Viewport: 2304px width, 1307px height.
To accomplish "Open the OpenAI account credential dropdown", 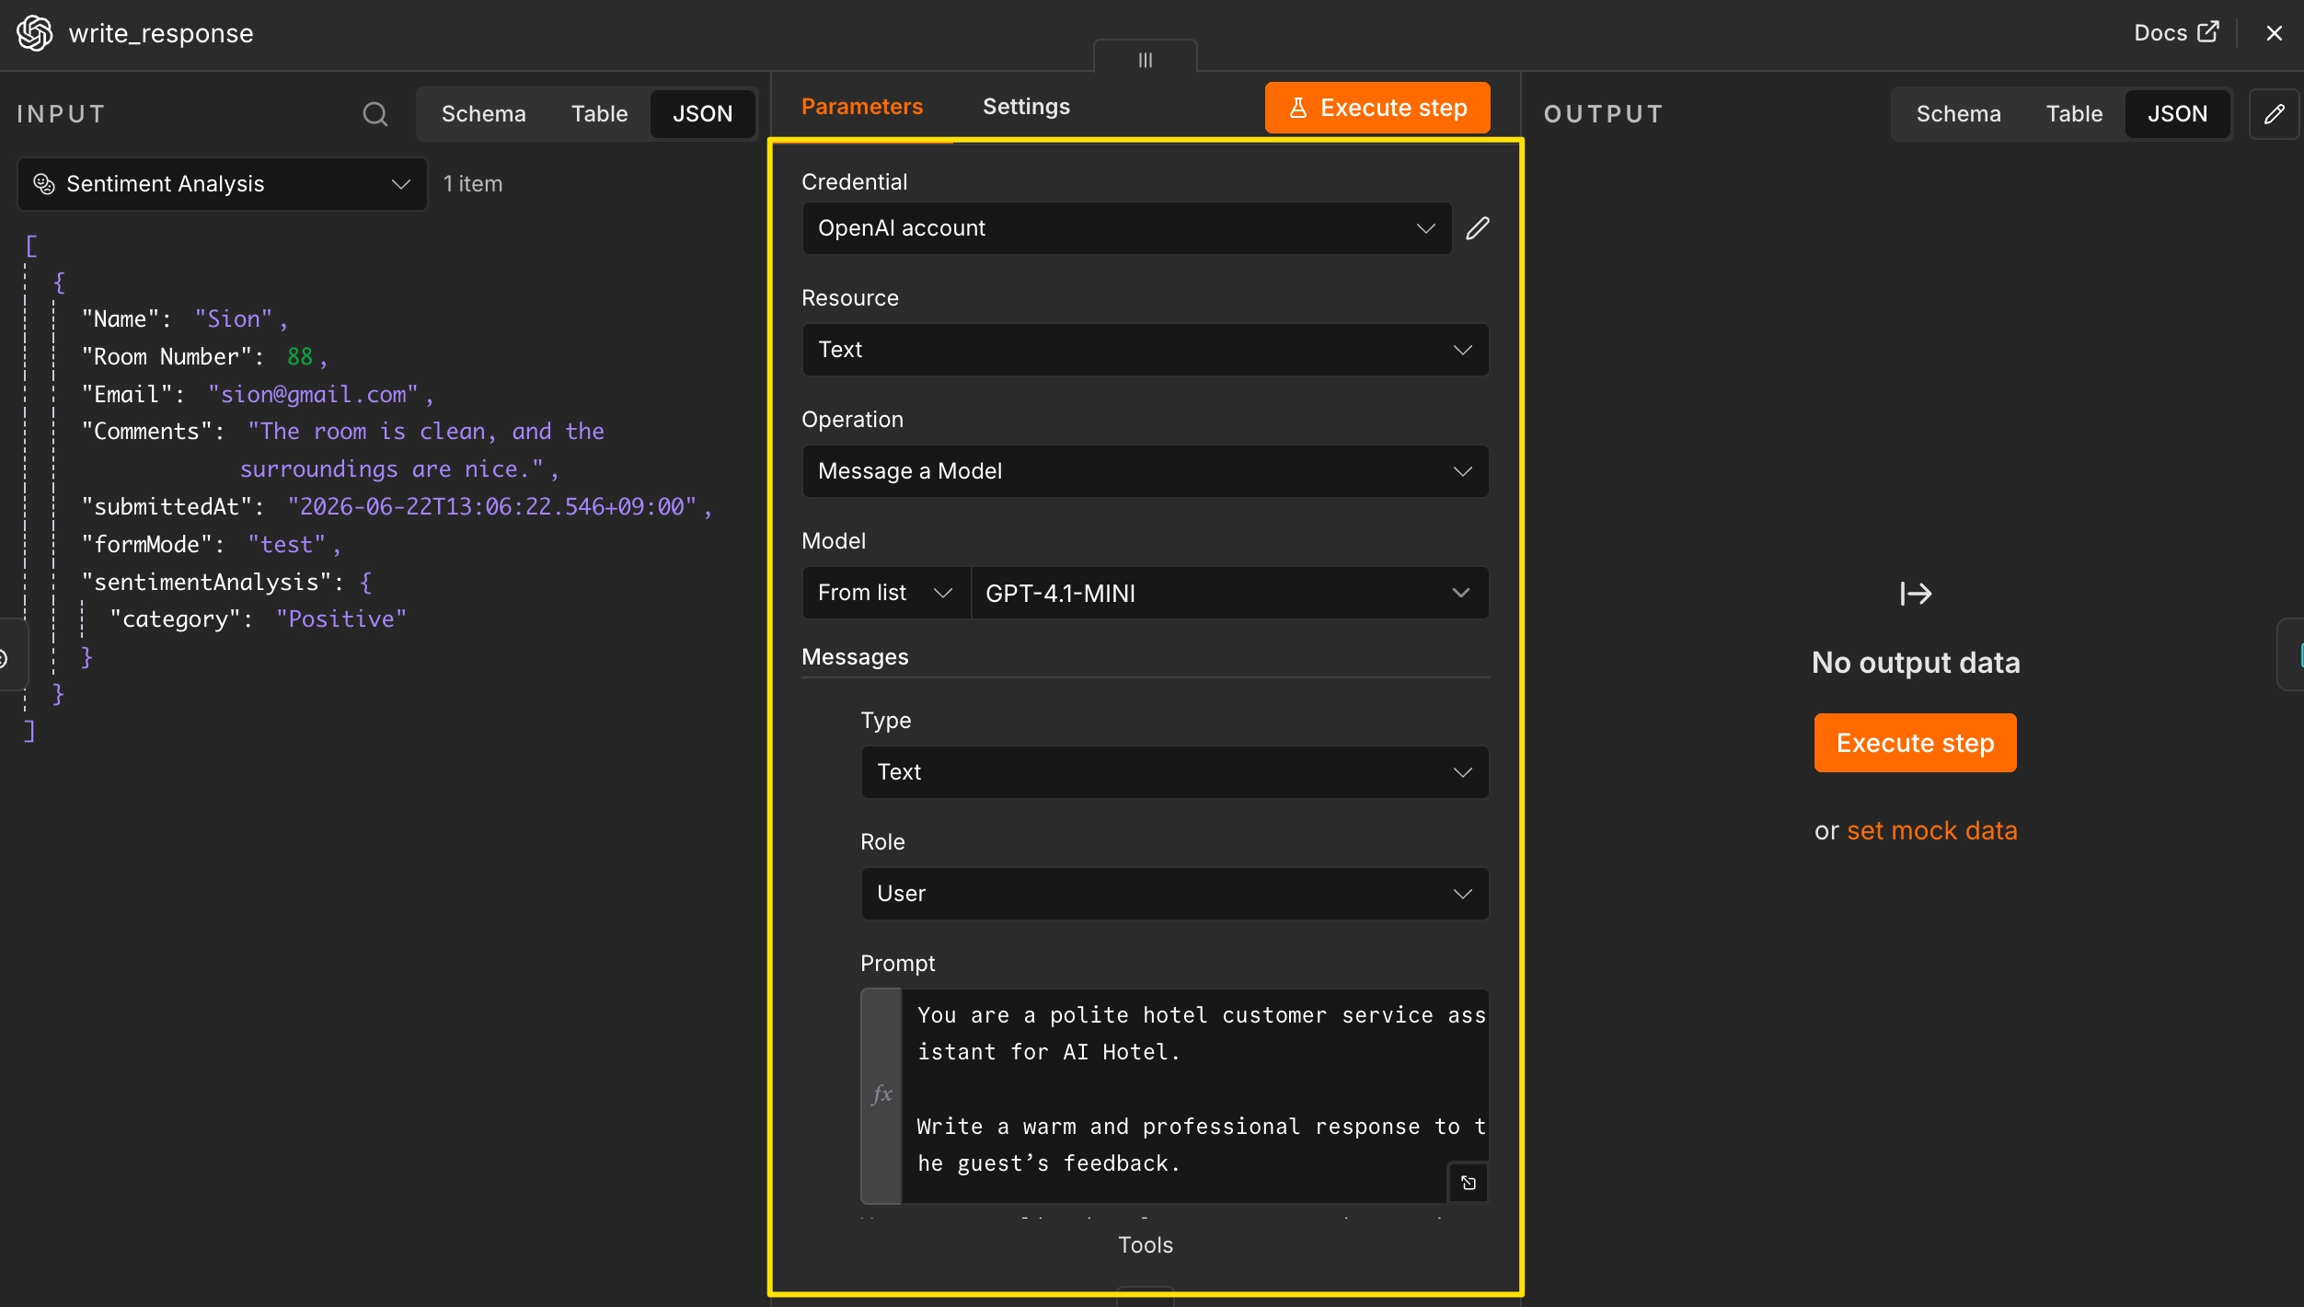I will 1127,228.
